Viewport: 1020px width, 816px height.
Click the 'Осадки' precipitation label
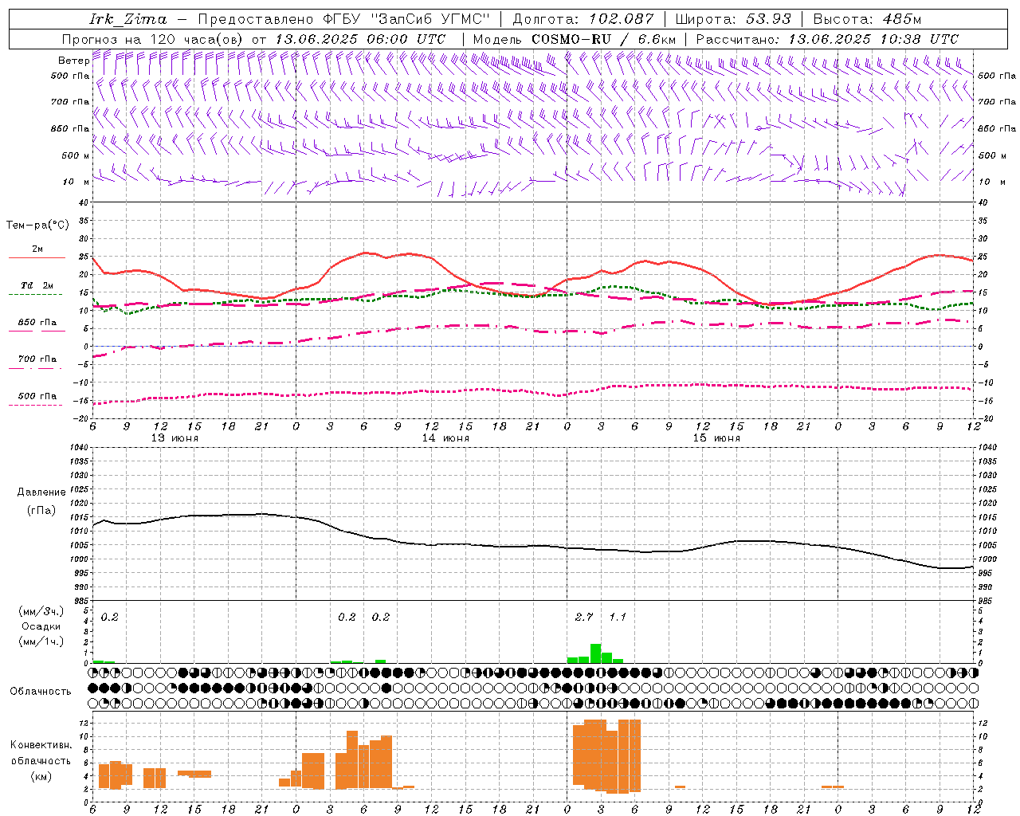point(41,626)
